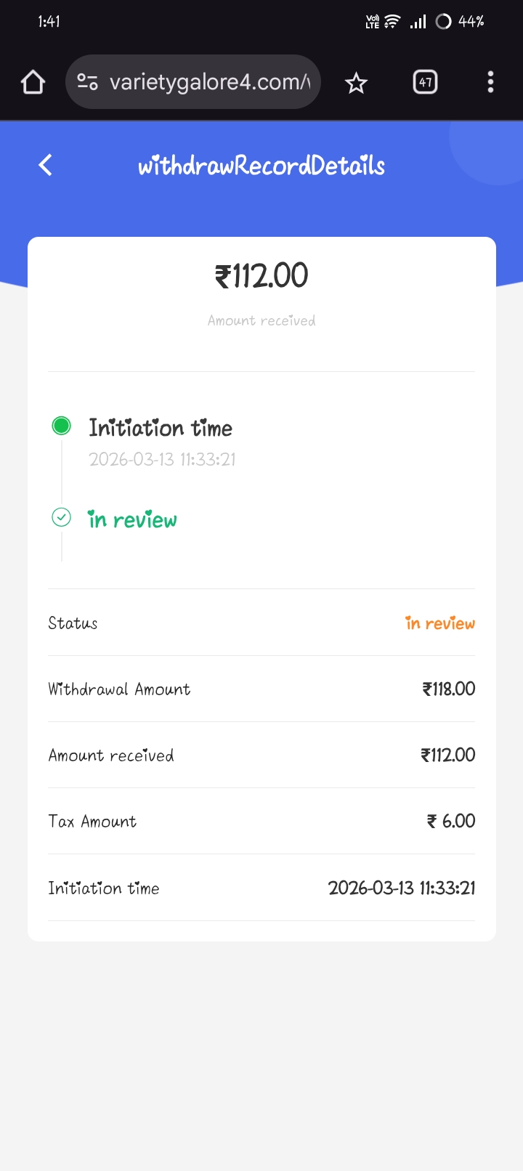Screen dimensions: 523x1171
Task: Bookmark page with the star icon
Action: pyautogui.click(x=356, y=83)
